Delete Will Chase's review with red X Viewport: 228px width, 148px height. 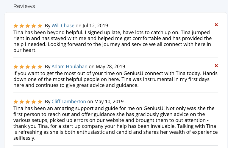pyautogui.click(x=216, y=25)
